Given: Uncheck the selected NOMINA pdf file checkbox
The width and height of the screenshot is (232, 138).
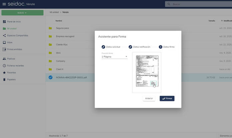Looking at the screenshot, I should pyautogui.click(x=50, y=77).
